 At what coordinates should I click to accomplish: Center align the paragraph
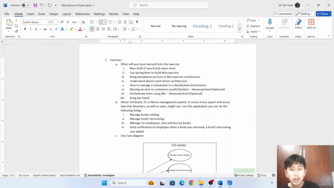[98, 29]
